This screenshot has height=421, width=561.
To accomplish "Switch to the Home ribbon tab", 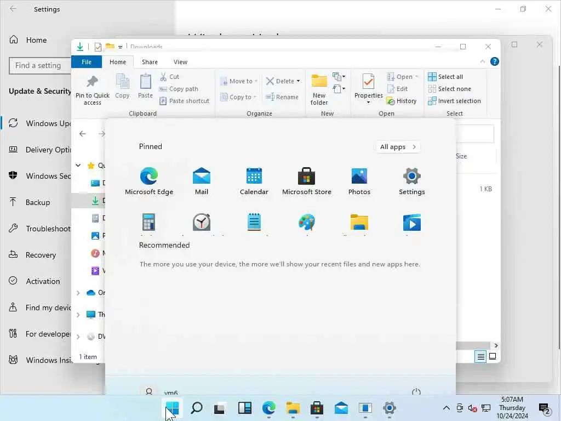I will tap(118, 62).
